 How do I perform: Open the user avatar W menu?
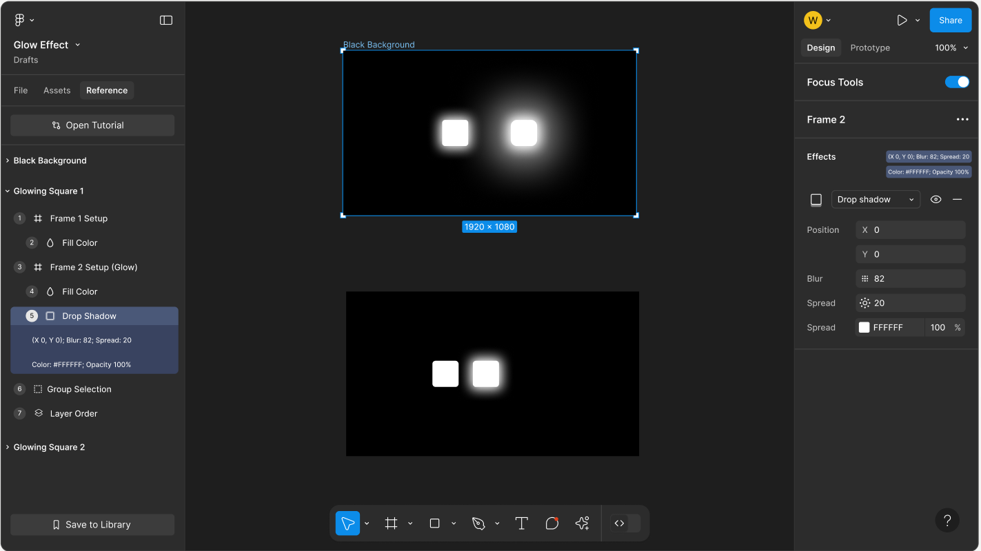coord(818,20)
